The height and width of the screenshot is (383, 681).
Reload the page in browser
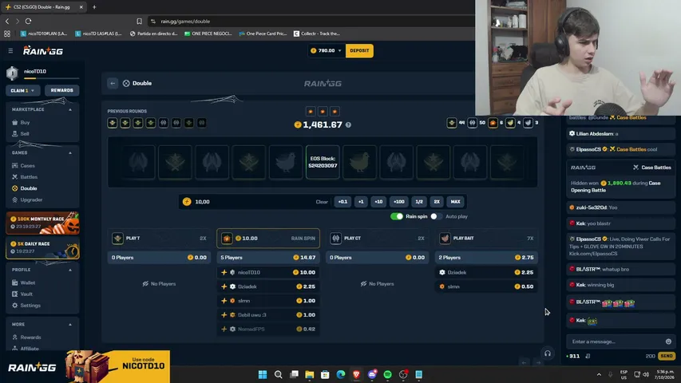(x=28, y=21)
